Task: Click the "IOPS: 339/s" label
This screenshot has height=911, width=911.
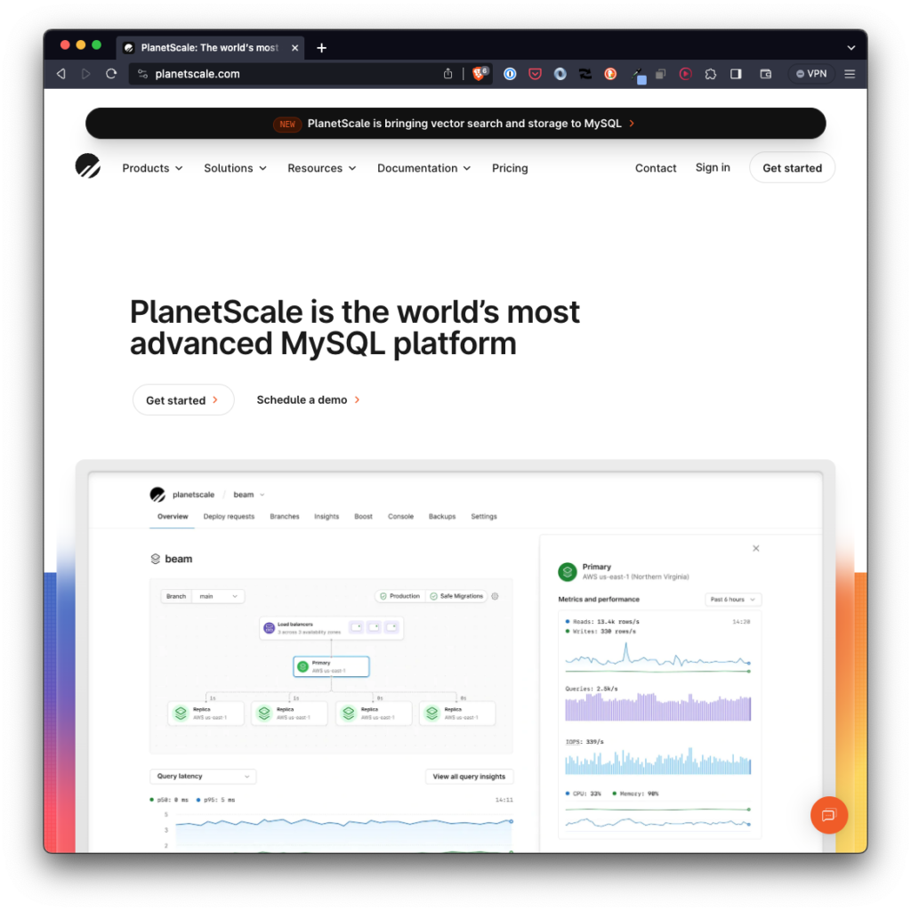Action: [584, 741]
